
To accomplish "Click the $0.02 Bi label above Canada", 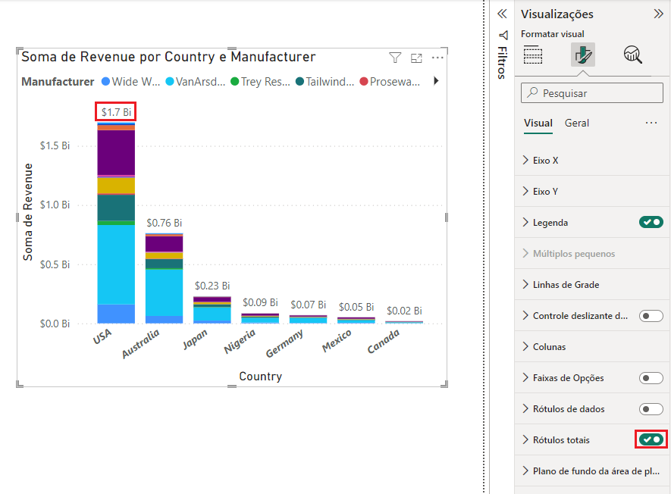I will [x=404, y=311].
